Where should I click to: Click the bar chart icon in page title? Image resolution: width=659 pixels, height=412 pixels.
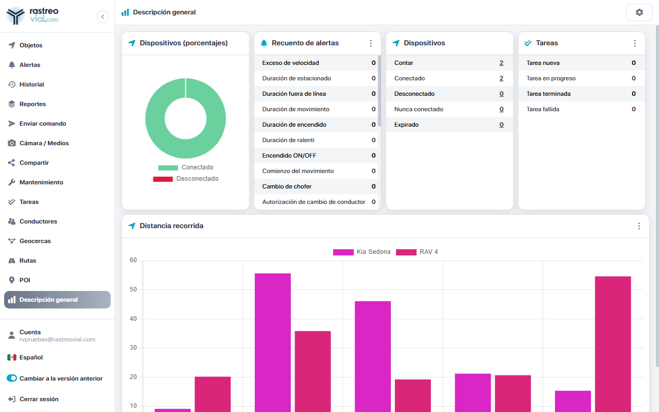point(125,12)
